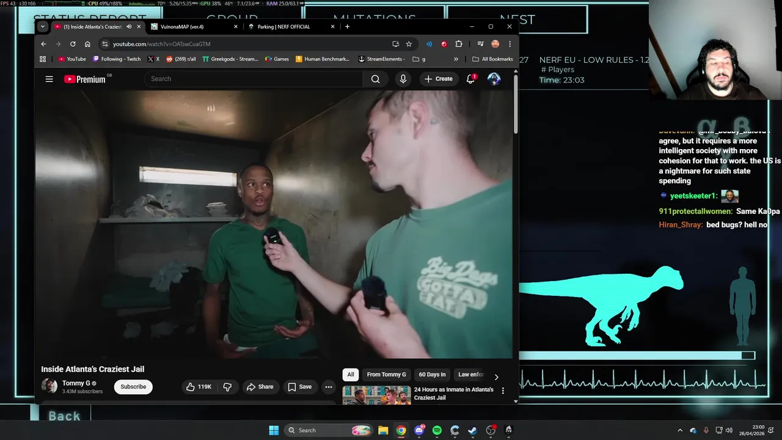This screenshot has width=782, height=440.
Task: Open the Human Benchmark bookmark
Action: pos(323,59)
